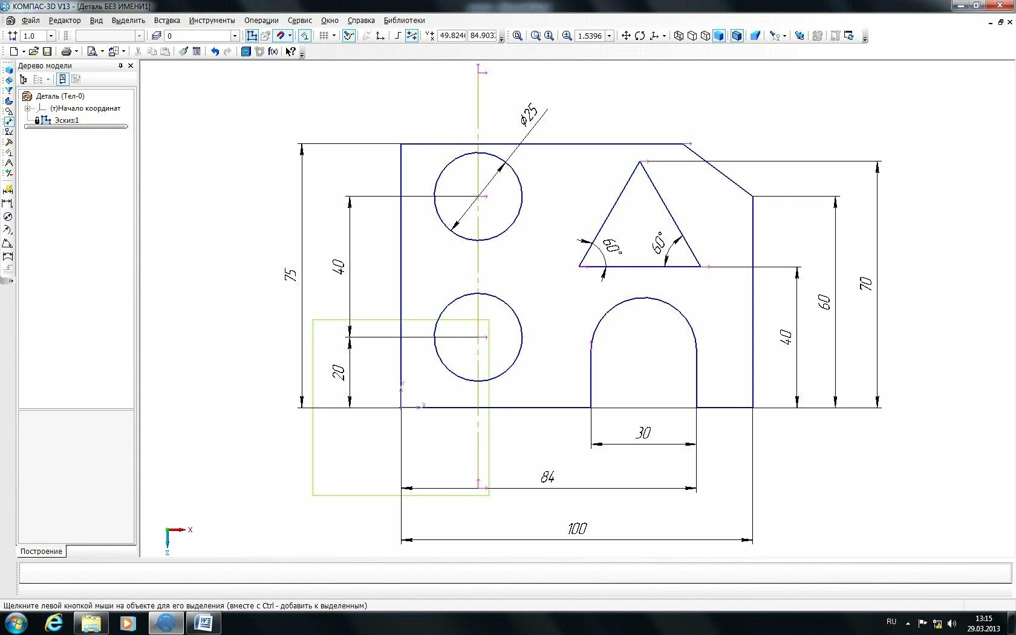
Task: Select the Pan view cross-arrows icon
Action: tap(626, 36)
